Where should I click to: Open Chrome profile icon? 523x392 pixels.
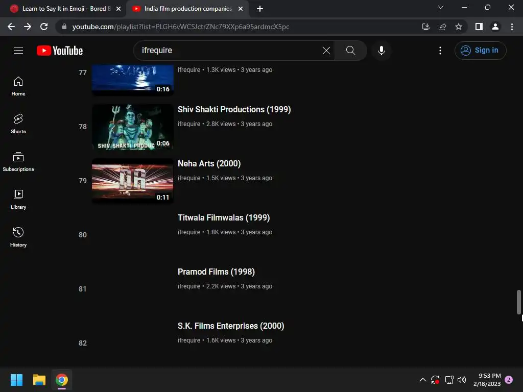tap(495, 27)
